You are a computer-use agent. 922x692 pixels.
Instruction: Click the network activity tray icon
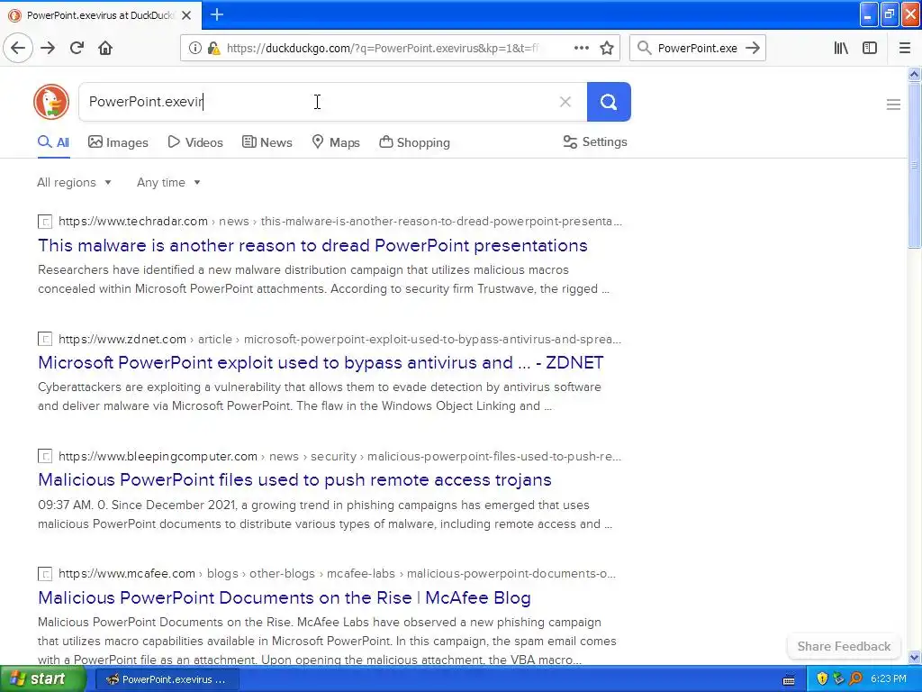[838, 679]
